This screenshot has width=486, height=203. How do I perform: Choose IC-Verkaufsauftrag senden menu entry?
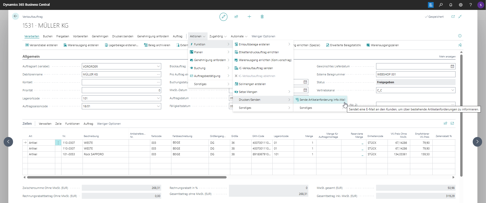pos(256,68)
